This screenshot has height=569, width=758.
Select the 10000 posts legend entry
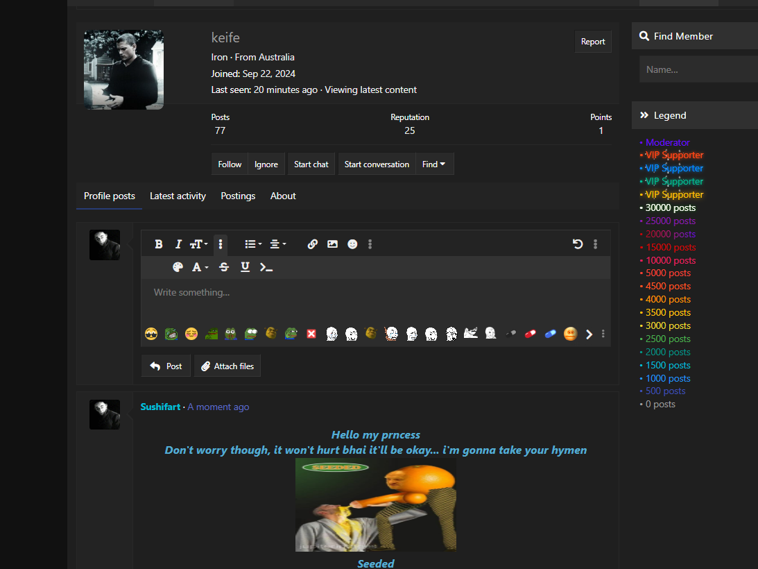coord(671,260)
